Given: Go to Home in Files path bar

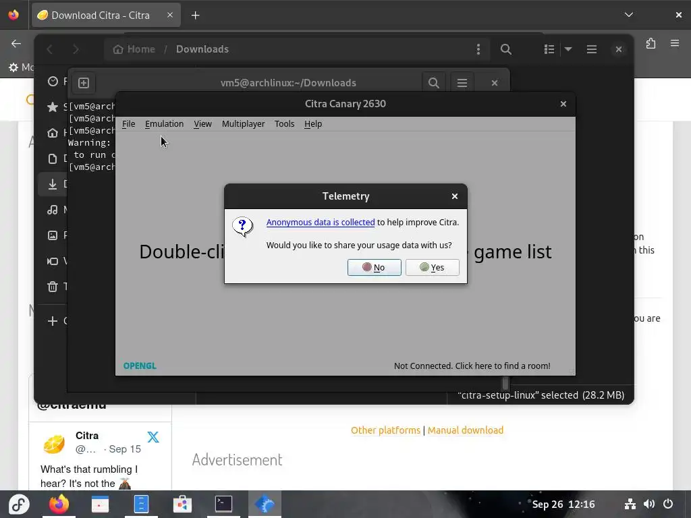Looking at the screenshot, I should tap(134, 49).
